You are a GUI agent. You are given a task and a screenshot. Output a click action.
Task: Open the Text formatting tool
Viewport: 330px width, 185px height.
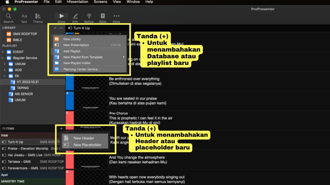tap(24, 18)
